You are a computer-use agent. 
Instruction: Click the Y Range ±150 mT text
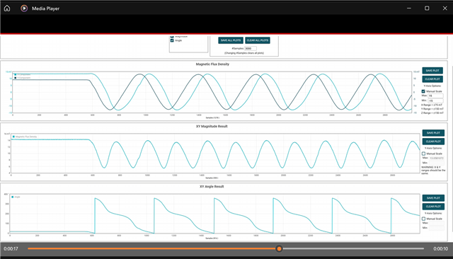pos(432,109)
